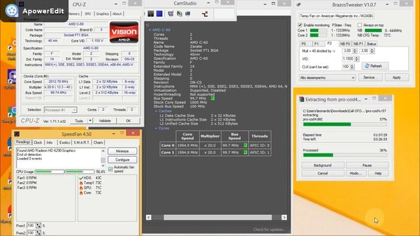Open the power plan dropdown showing Alto desempenho
The width and height of the screenshot is (420, 236).
pyautogui.click(x=327, y=77)
